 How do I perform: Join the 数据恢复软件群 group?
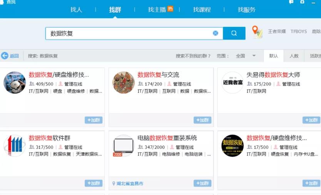94,183
